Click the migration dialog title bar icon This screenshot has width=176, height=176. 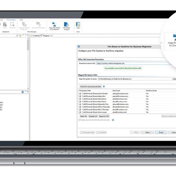pos(79,46)
